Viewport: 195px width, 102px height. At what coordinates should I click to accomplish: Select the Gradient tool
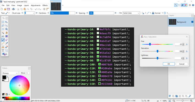point(7,36)
